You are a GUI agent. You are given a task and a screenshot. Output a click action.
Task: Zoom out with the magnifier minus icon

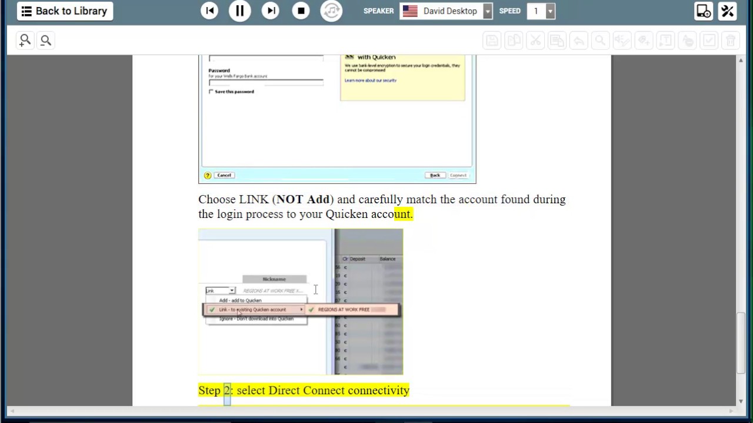(x=46, y=41)
